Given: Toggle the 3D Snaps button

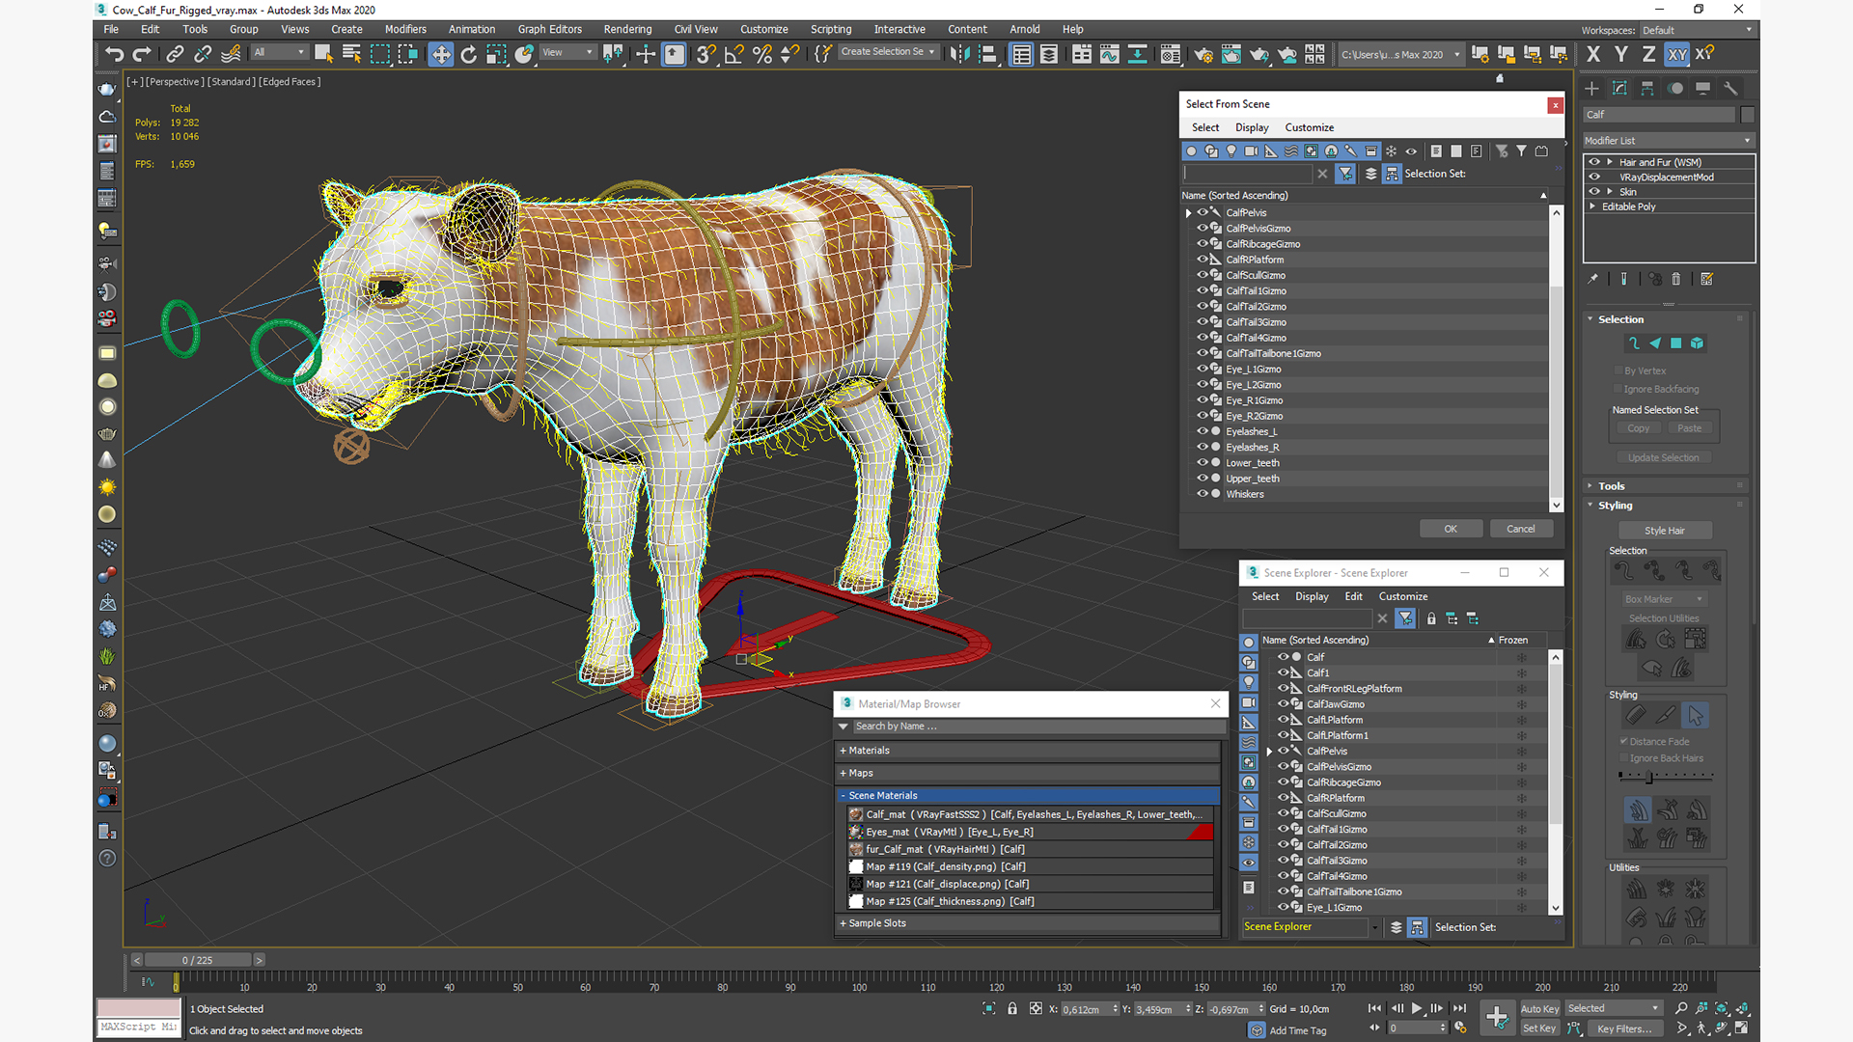Looking at the screenshot, I should click(x=706, y=55).
